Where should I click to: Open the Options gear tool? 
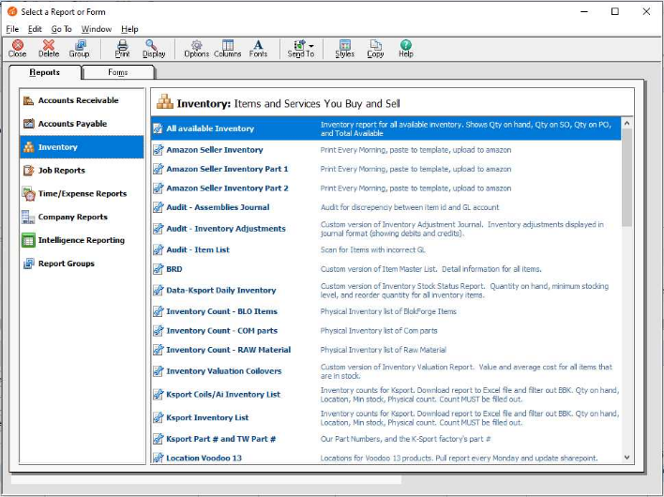click(197, 48)
